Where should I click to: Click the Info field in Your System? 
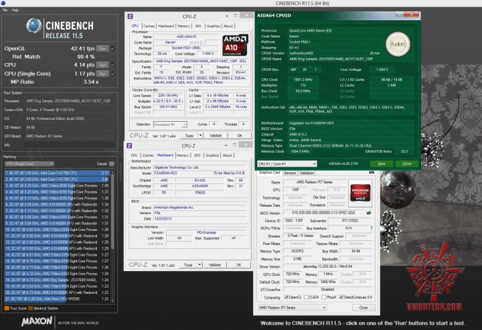pyautogui.click(x=70, y=145)
